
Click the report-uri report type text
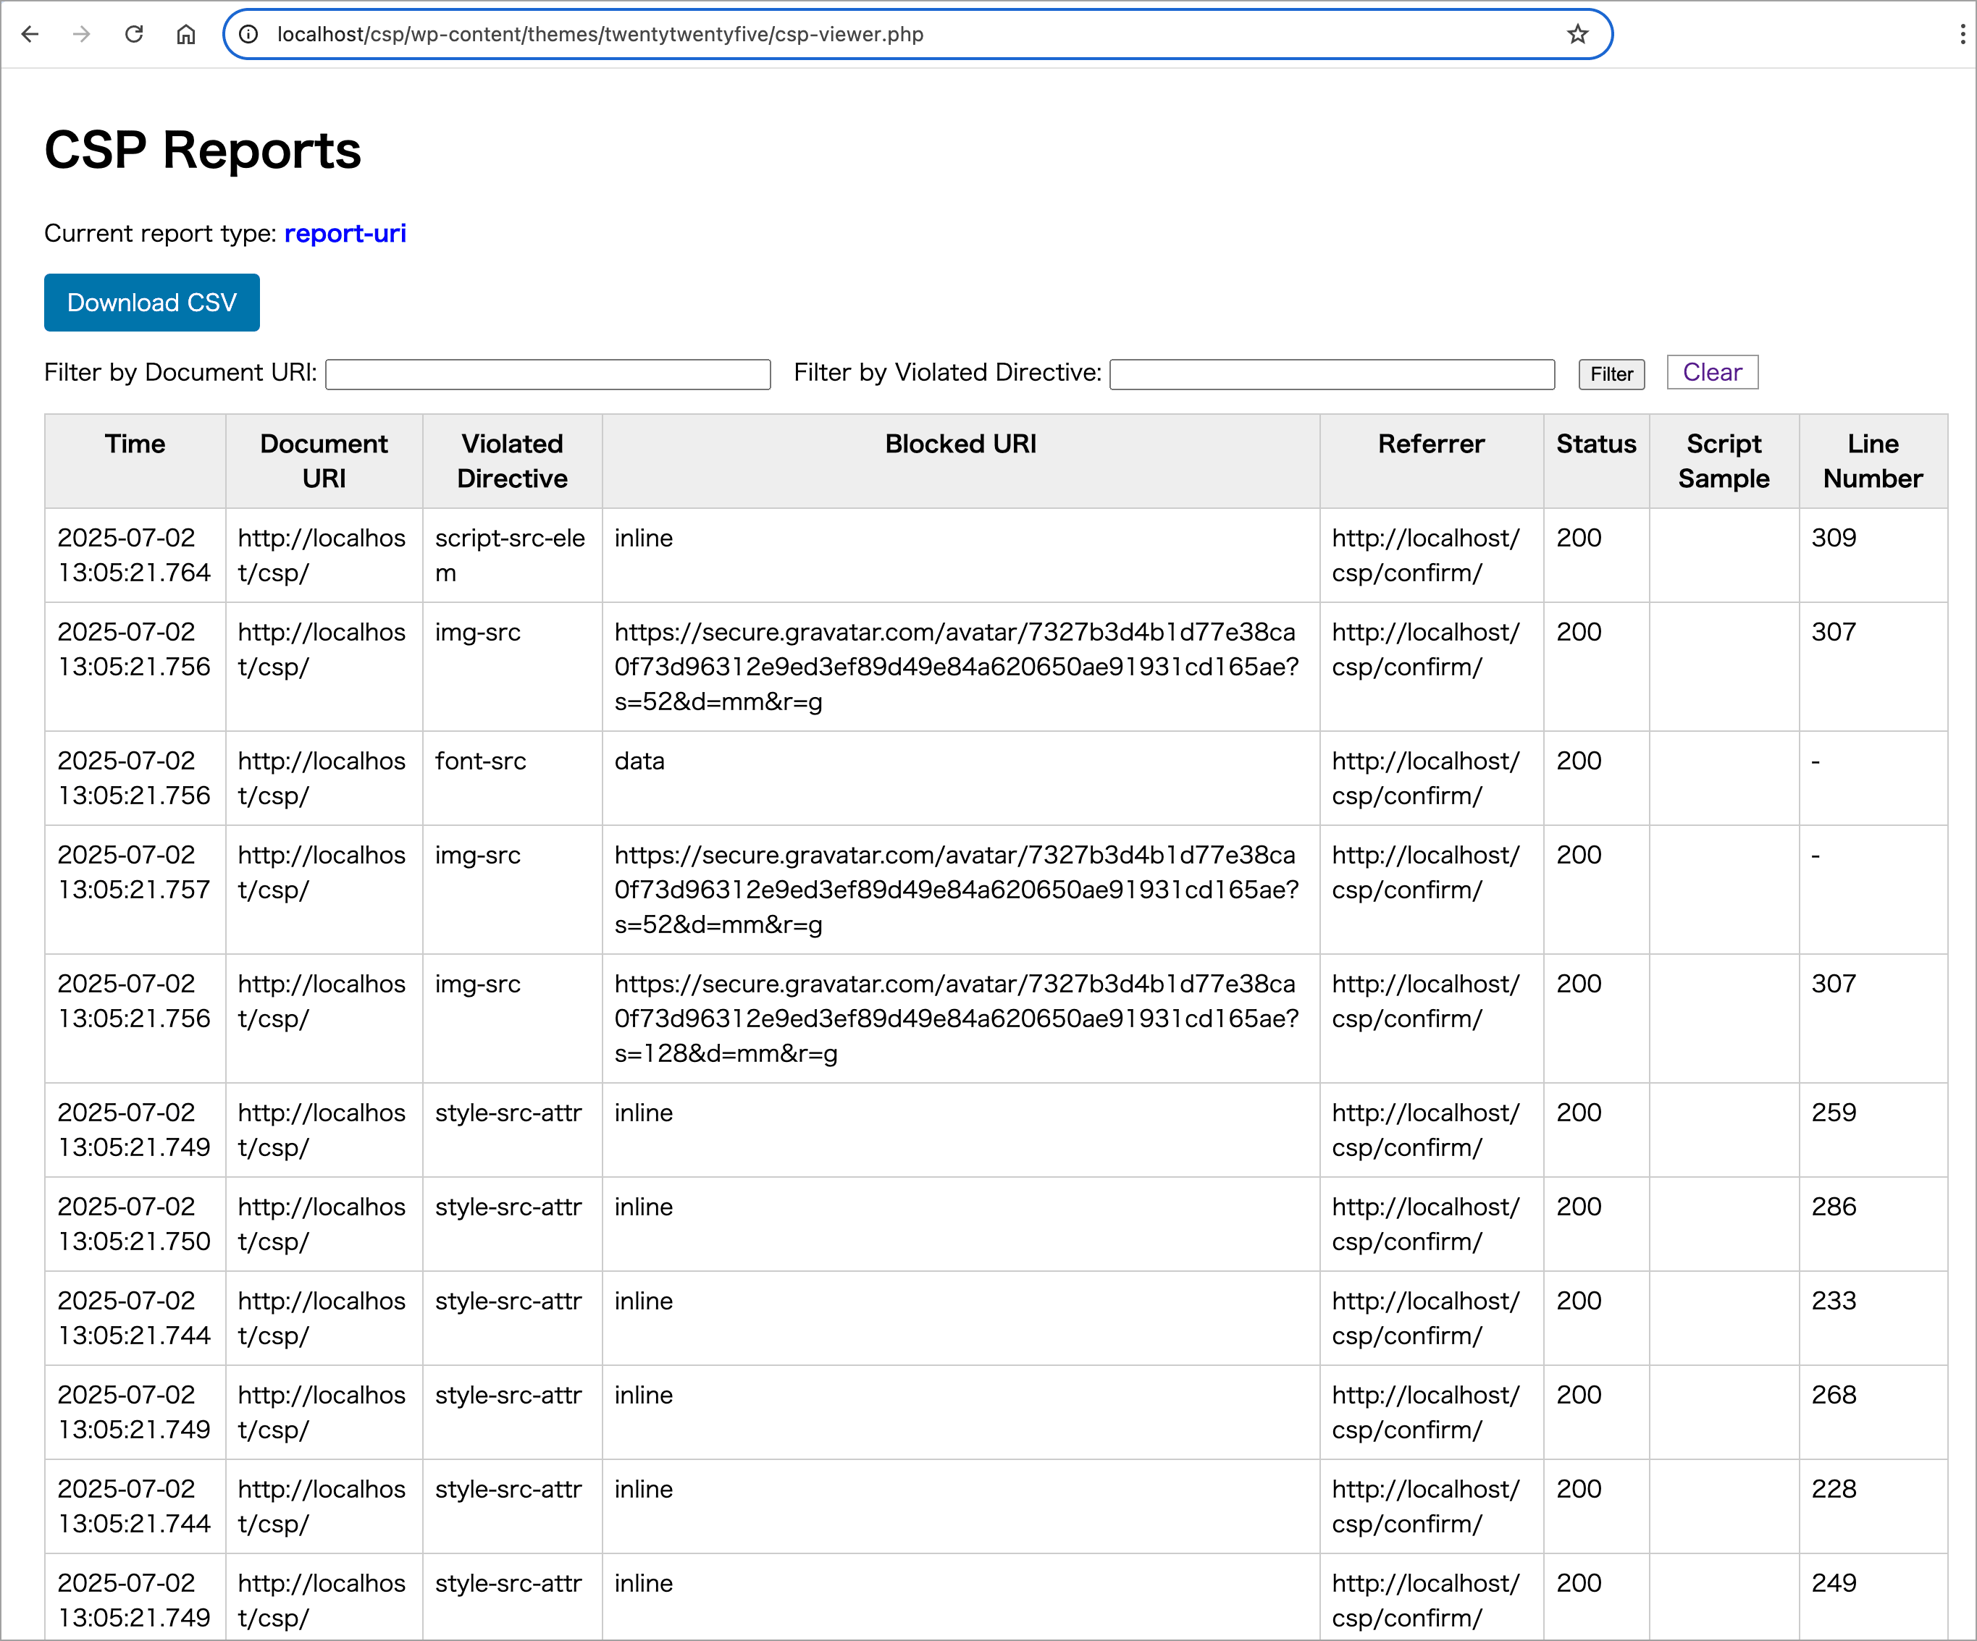pyautogui.click(x=345, y=233)
